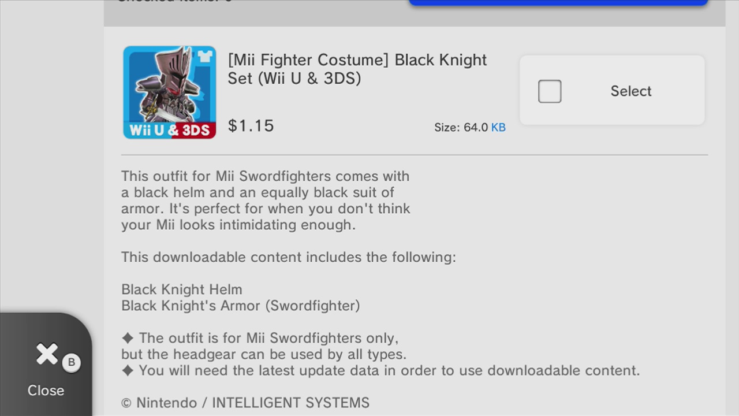Open the blue KB size unit link
739x416 pixels.
click(x=498, y=127)
